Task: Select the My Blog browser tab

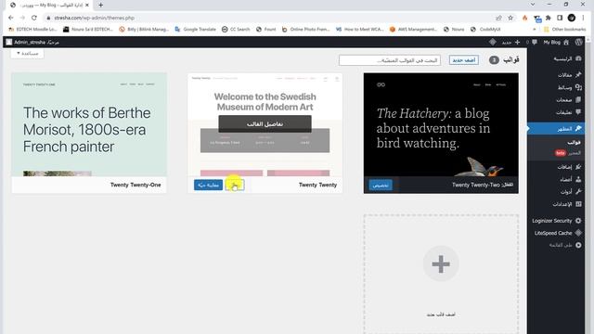Action: (x=50, y=5)
